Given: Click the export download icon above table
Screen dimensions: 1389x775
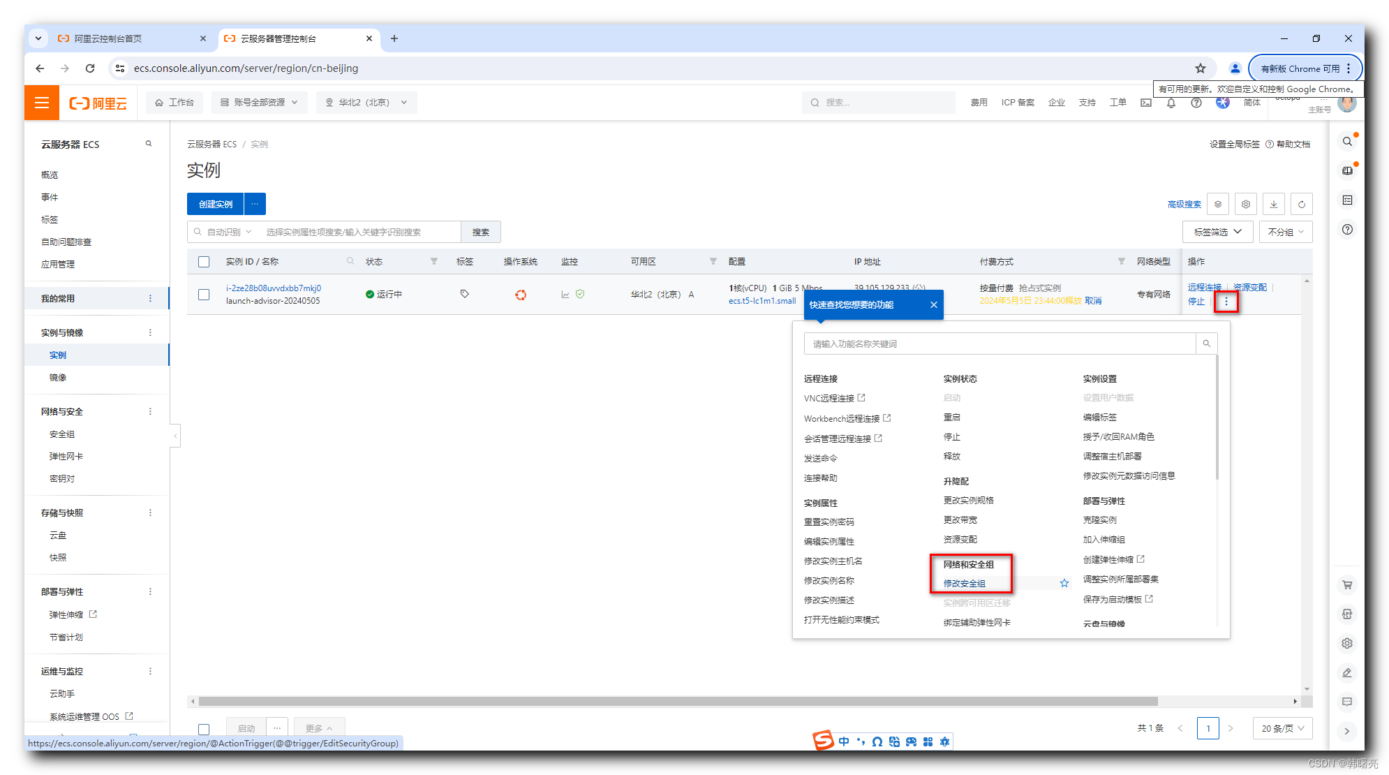Looking at the screenshot, I should pos(1273,205).
